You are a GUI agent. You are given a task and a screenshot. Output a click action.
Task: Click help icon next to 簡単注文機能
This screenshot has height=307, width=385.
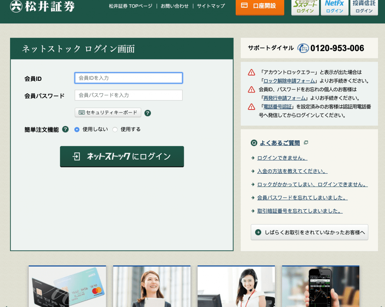[x=66, y=129]
